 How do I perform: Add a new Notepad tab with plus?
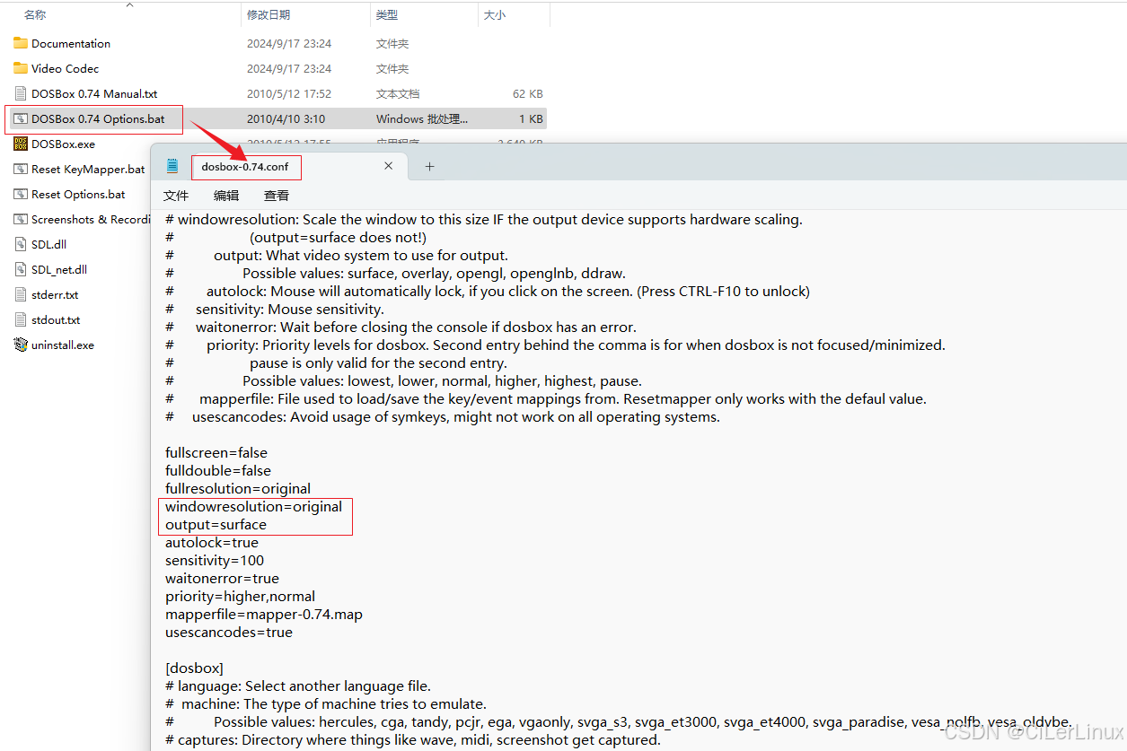[429, 166]
